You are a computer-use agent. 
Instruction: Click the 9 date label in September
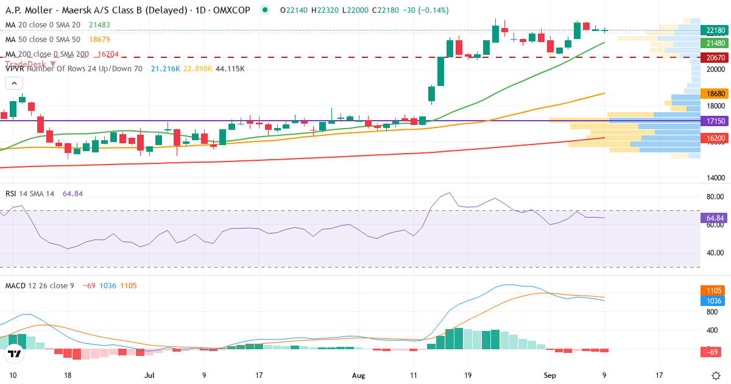click(x=604, y=375)
